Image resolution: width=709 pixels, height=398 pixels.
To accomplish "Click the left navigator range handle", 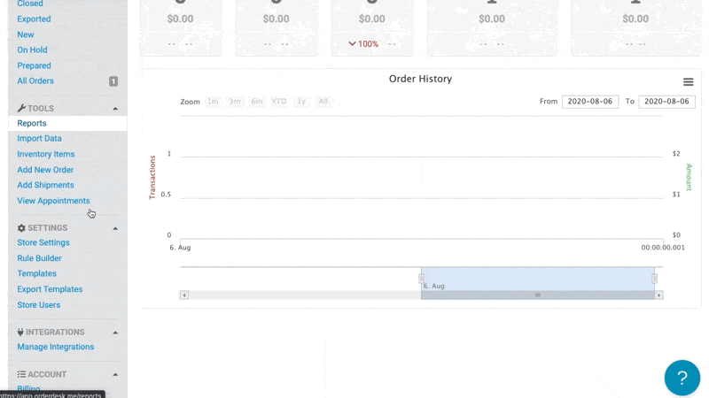I will click(421, 279).
